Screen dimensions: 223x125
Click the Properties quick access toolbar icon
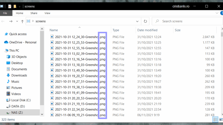10,7
